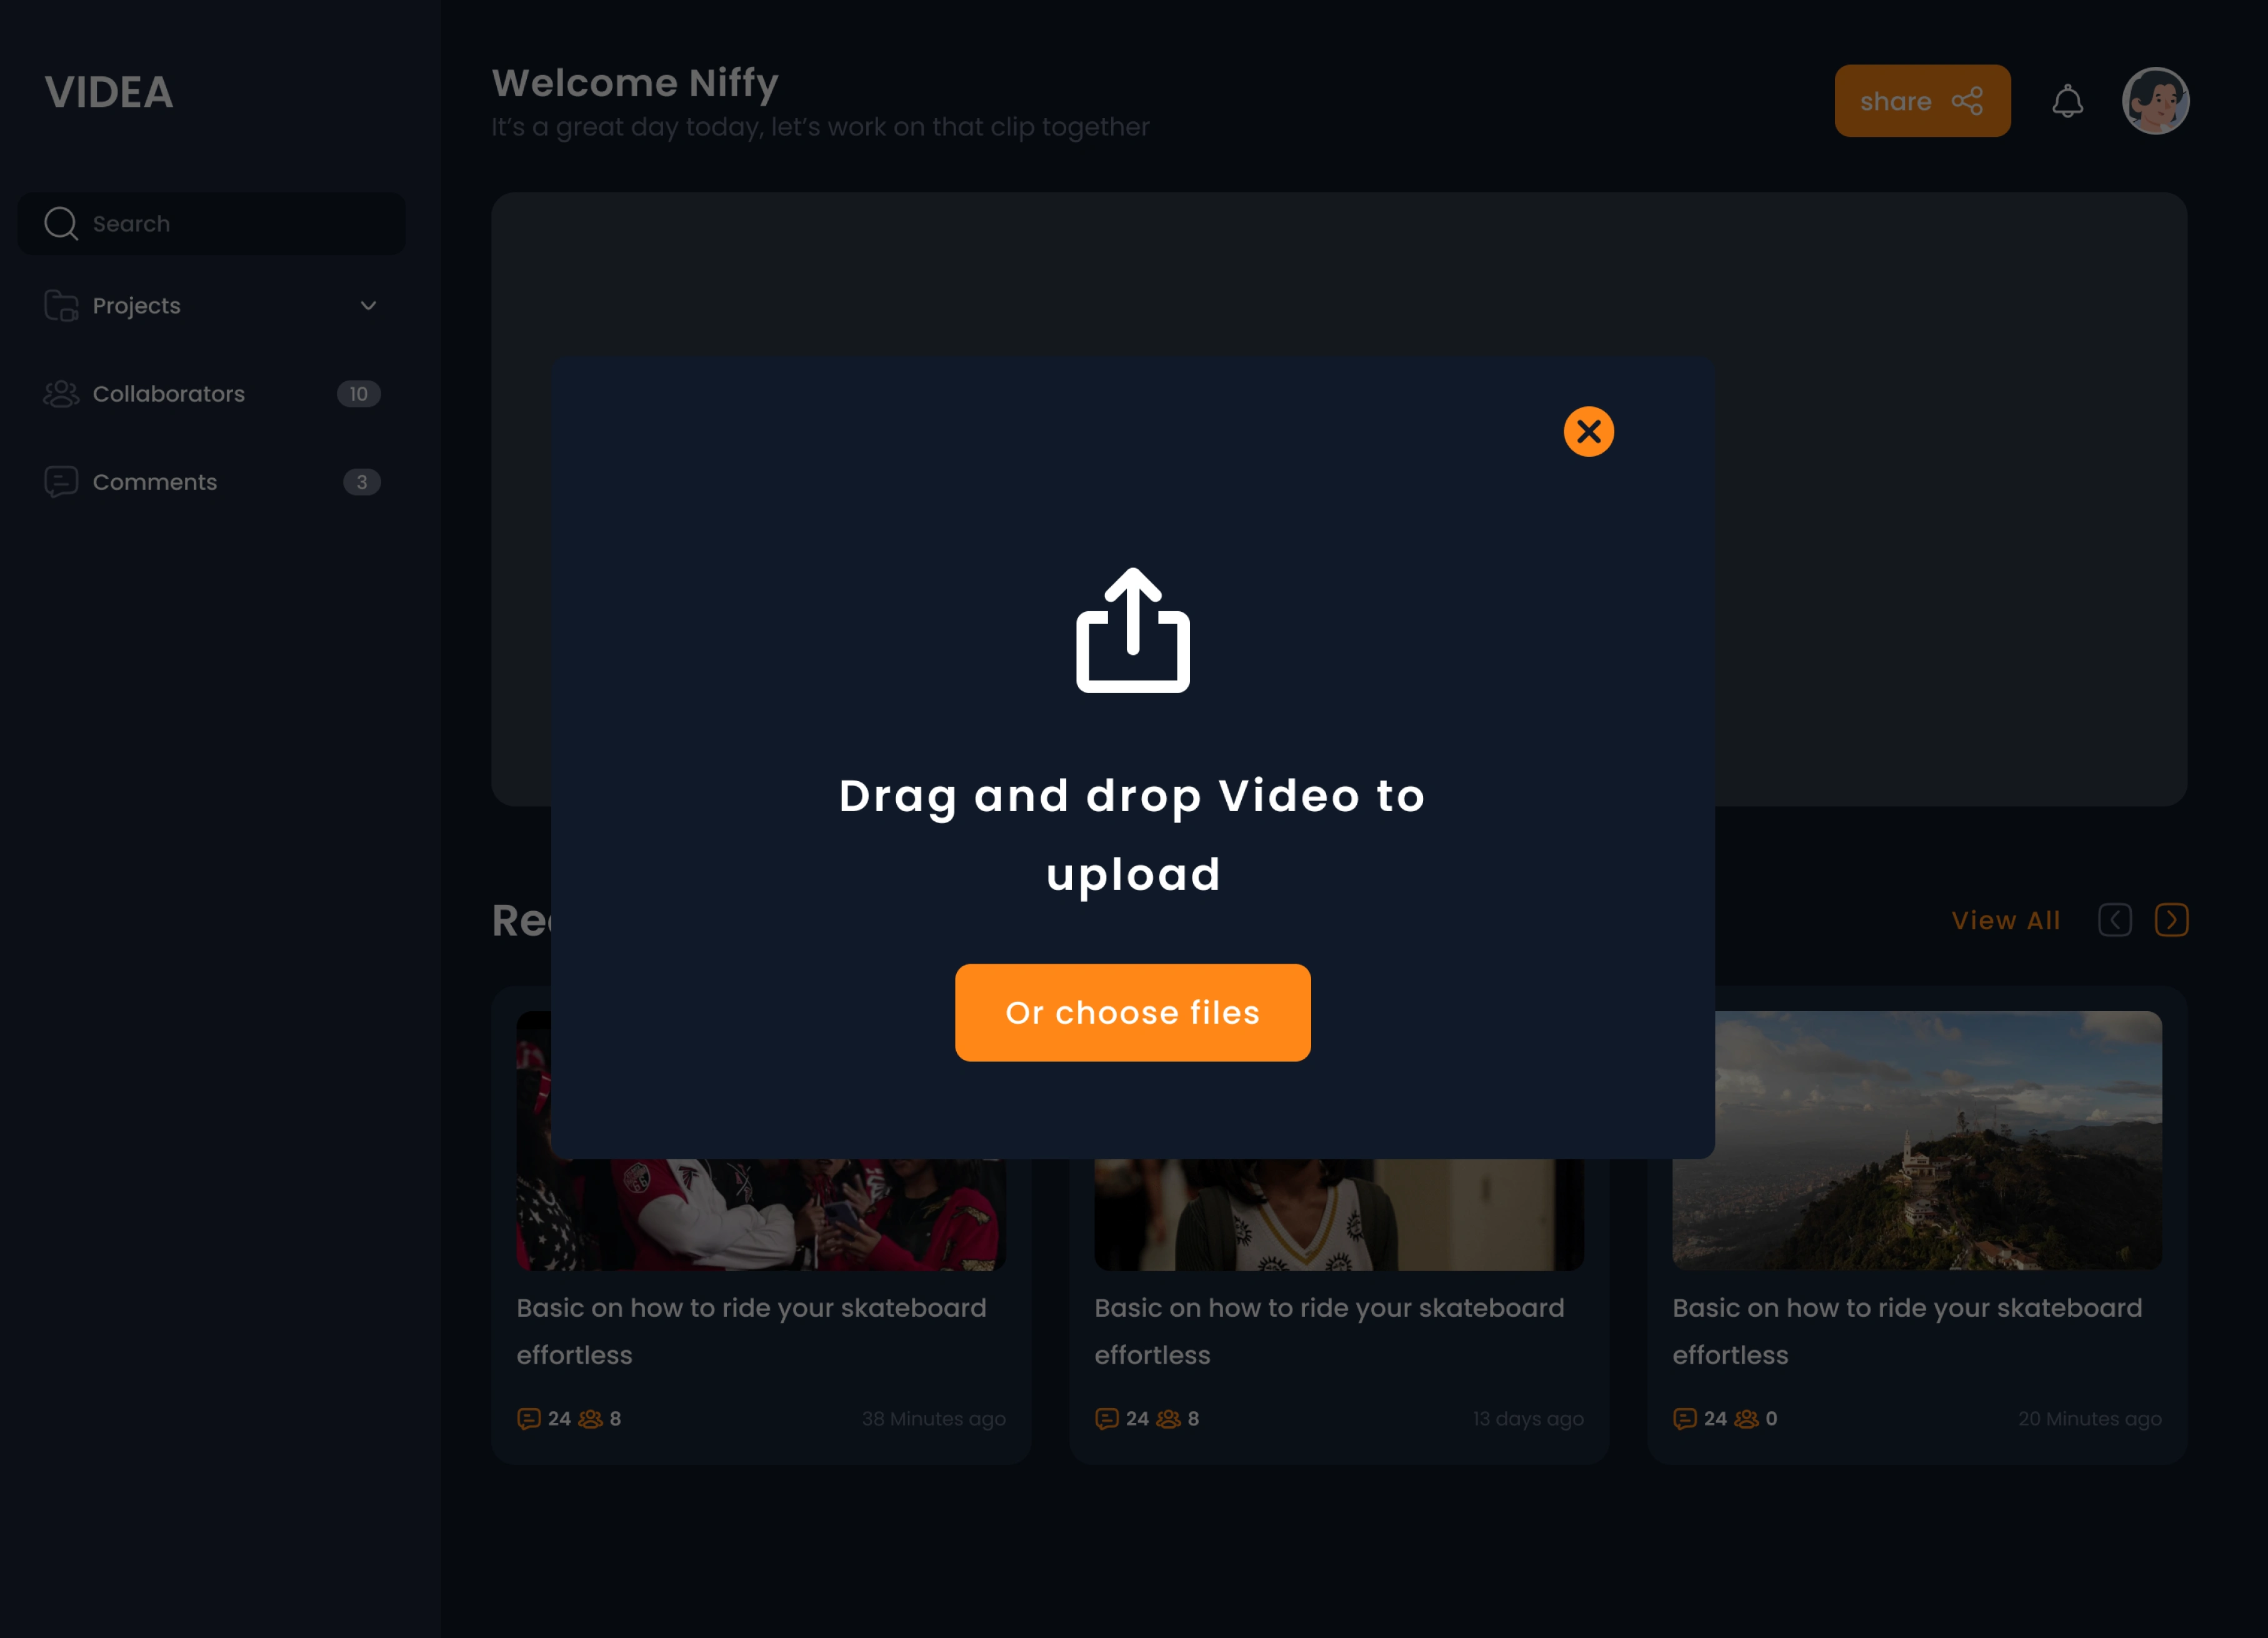Screen dimensions: 2268x1638
Task: Close the upload dialog with orange X
Action: [1588, 431]
